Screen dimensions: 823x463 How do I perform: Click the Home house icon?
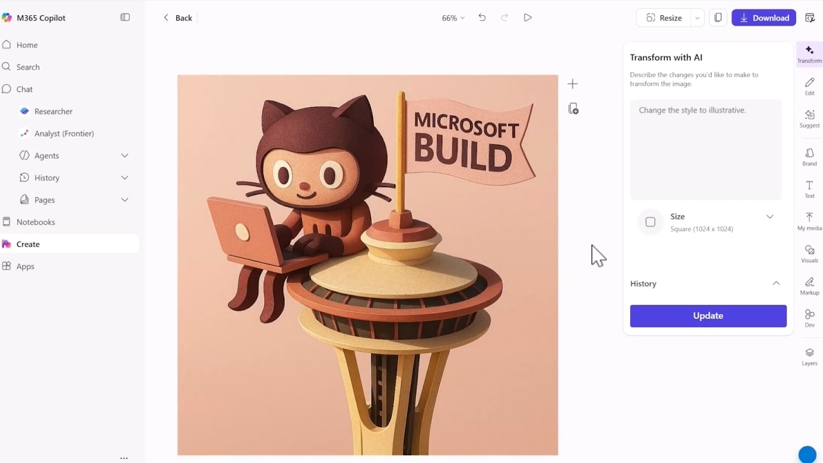tap(7, 45)
